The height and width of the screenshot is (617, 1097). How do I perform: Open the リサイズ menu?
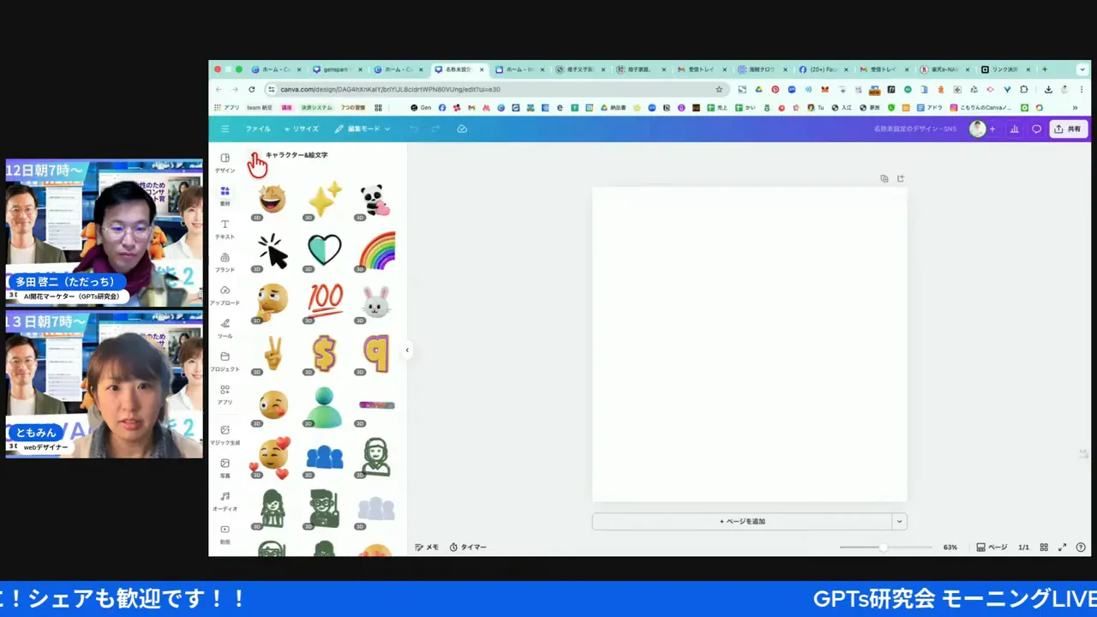coord(302,129)
